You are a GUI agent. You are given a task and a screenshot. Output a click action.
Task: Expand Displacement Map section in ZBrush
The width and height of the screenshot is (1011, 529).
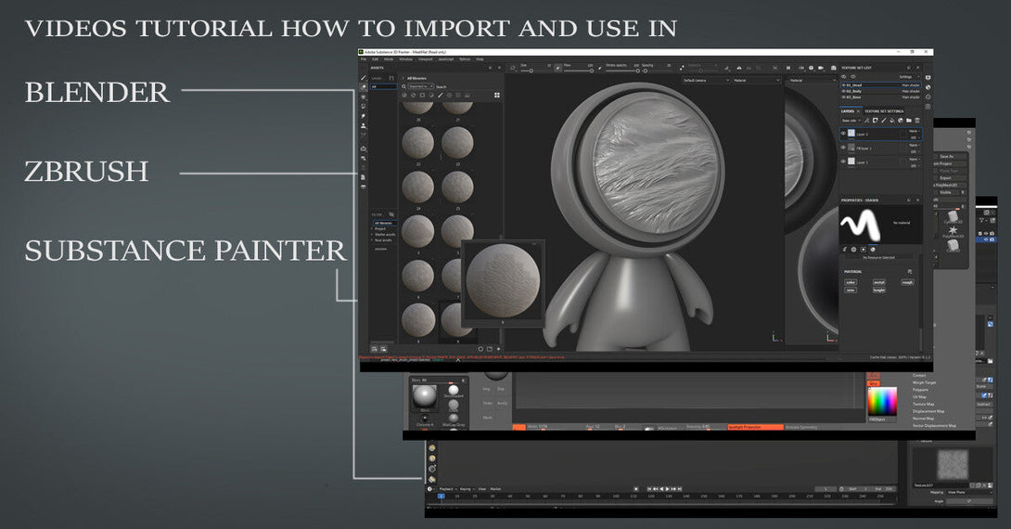pyautogui.click(x=928, y=411)
